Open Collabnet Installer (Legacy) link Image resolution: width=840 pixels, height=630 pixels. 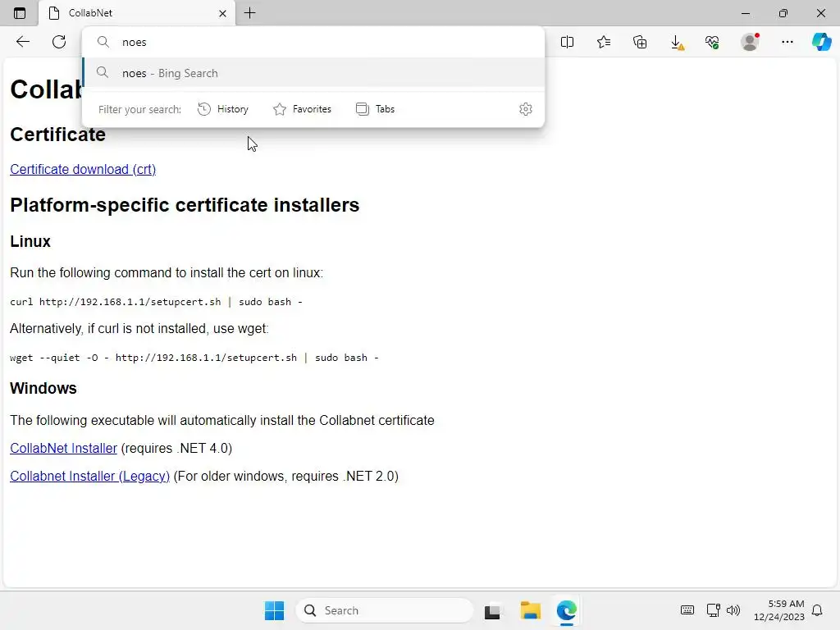click(89, 477)
